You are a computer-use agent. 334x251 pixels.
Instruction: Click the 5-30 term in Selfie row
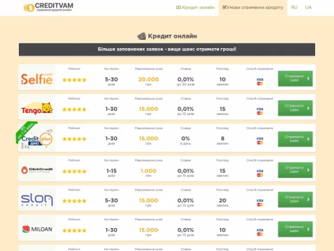(x=111, y=79)
